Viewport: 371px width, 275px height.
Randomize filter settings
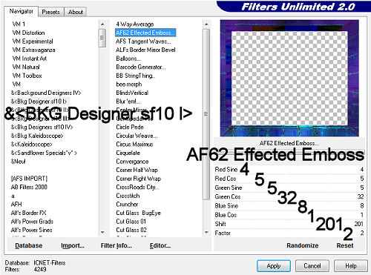(303, 245)
